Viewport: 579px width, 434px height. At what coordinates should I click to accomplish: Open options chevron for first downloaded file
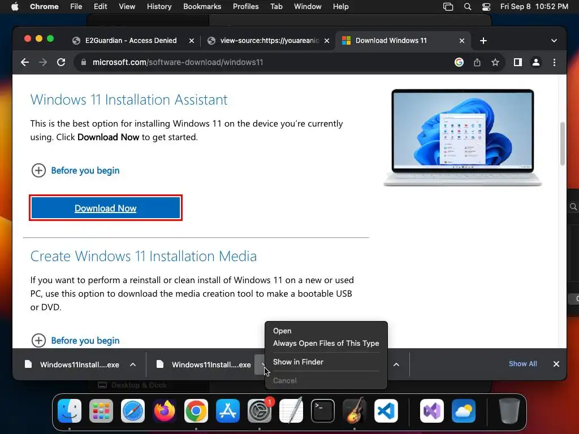pyautogui.click(x=133, y=364)
